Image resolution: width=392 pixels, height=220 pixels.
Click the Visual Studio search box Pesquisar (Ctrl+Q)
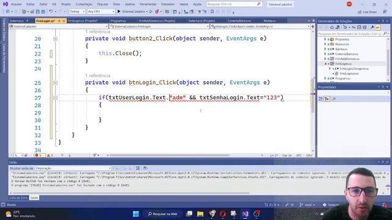click(x=234, y=4)
